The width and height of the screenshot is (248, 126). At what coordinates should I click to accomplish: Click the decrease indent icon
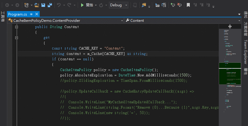pos(157,5)
